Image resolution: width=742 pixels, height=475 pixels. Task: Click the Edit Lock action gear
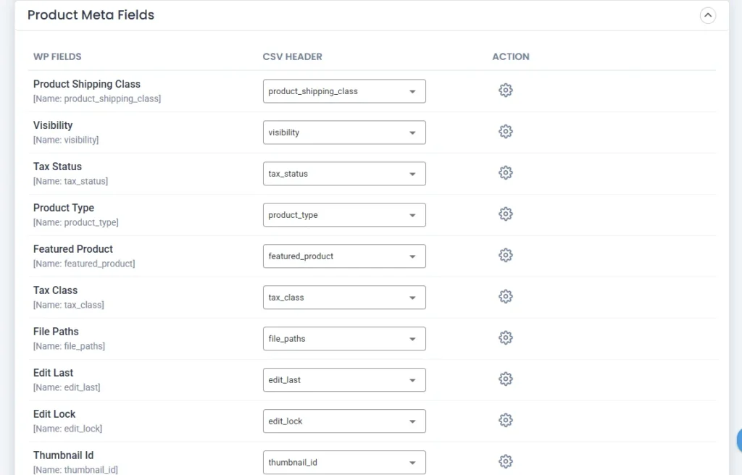[x=506, y=421]
